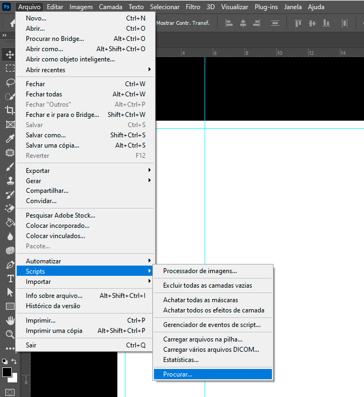The width and height of the screenshot is (364, 397).
Task: Choose Info sobre arquivo...
Action: tap(85, 296)
